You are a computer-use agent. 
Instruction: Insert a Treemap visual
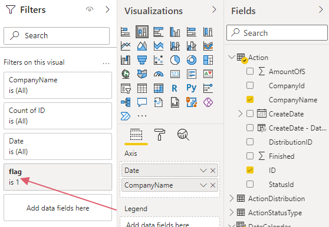pyautogui.click(x=208, y=60)
